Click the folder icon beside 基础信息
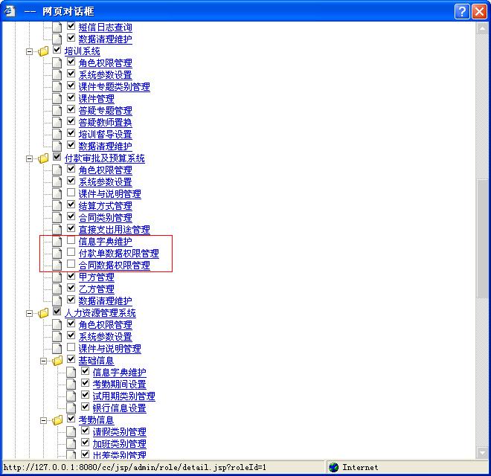This screenshot has width=491, height=476. (x=57, y=361)
